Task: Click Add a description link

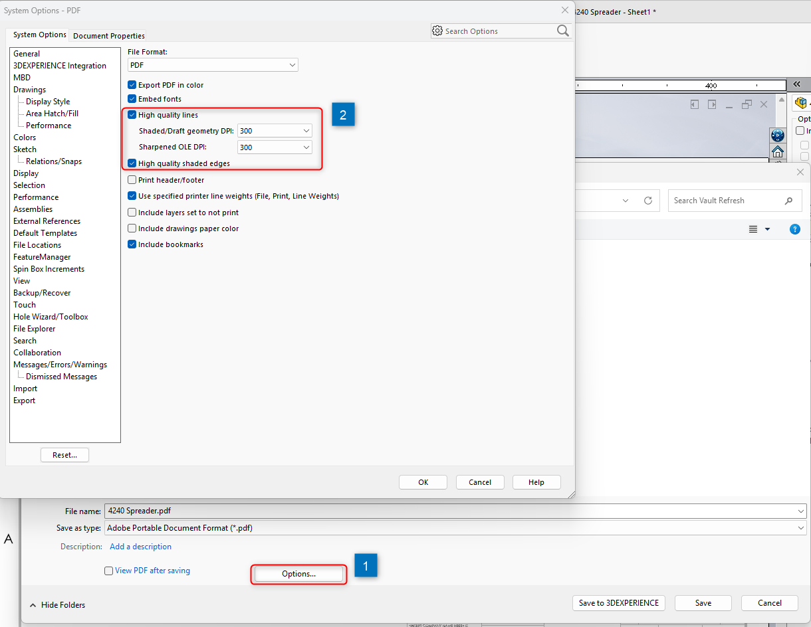Action: coord(140,547)
